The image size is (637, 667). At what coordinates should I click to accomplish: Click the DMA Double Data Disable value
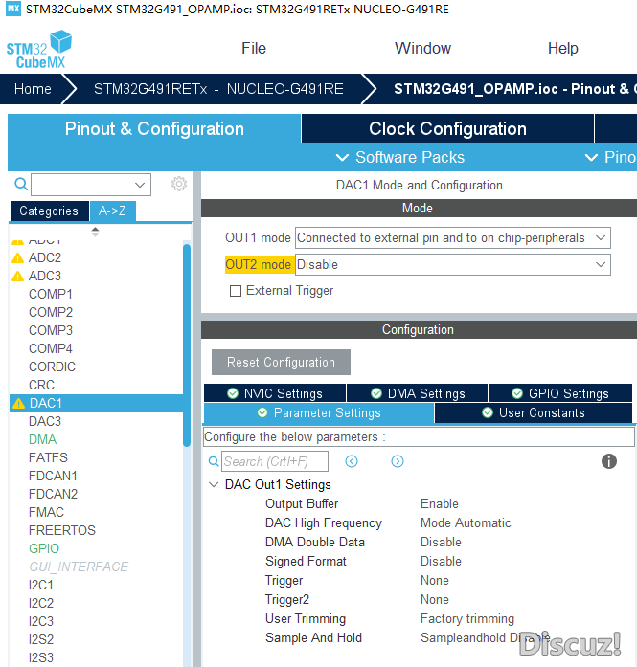tap(442, 543)
